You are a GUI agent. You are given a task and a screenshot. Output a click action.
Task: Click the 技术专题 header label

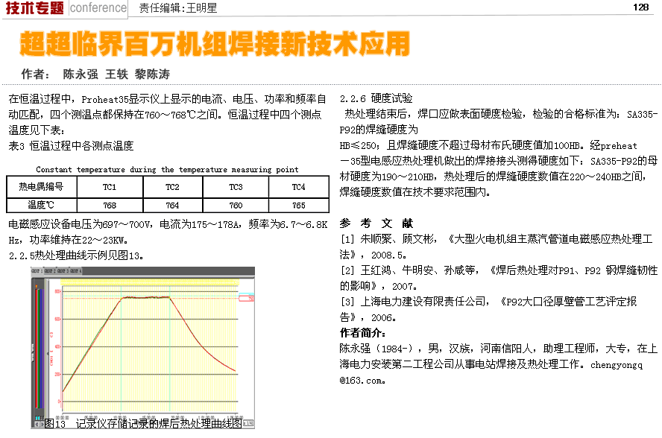coord(34,8)
